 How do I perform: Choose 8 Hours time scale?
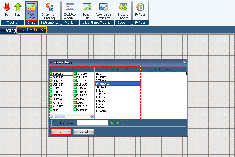tap(118, 101)
